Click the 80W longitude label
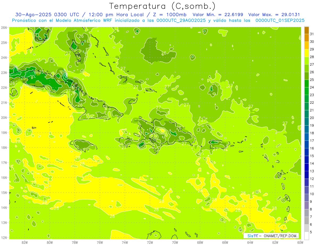 coord(50,242)
